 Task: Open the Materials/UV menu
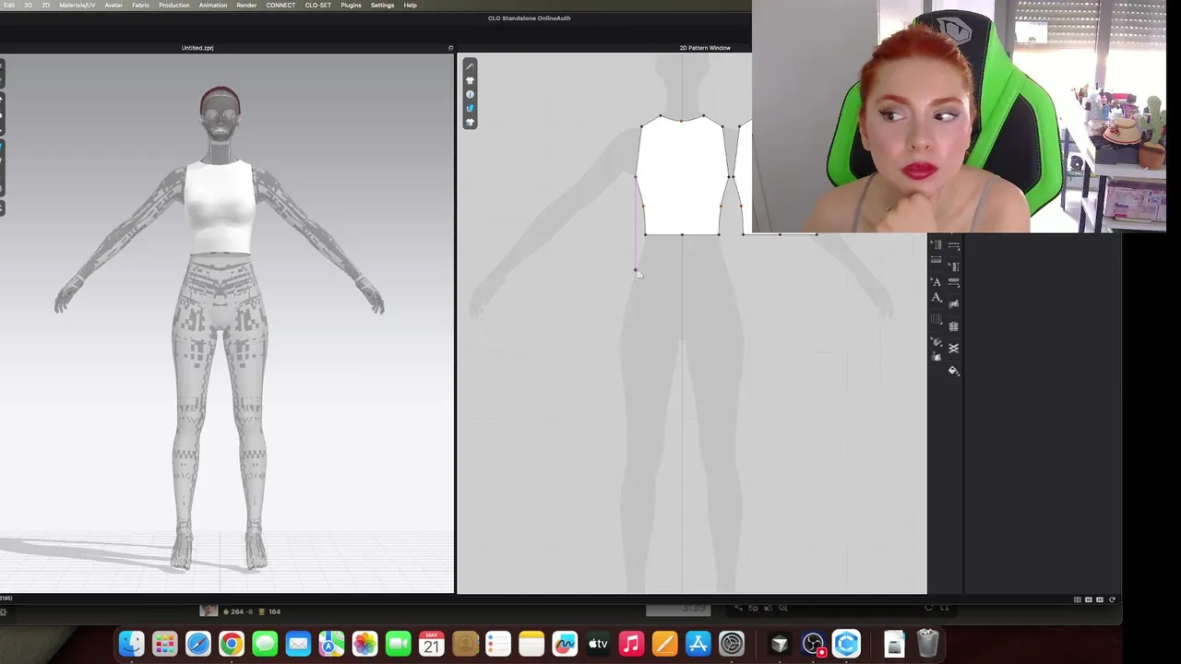(x=78, y=6)
